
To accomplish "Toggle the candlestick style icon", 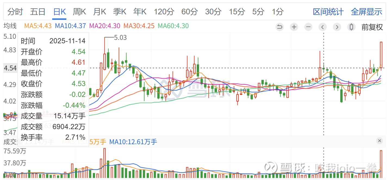I will (x=351, y=27).
